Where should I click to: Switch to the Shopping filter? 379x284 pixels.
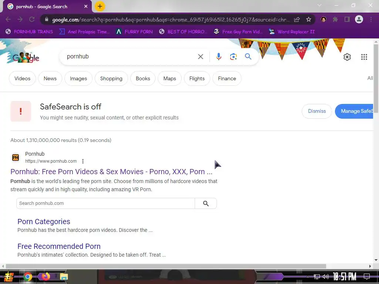point(111,78)
